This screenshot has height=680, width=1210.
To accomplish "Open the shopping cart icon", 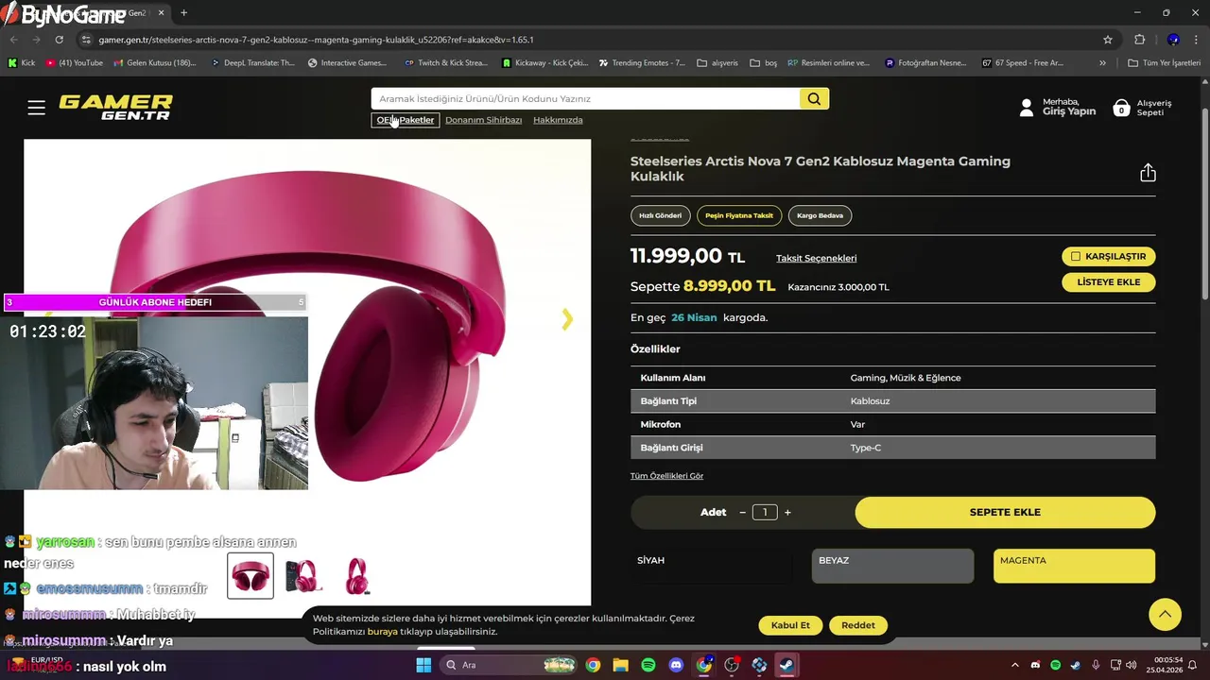I will click(x=1121, y=108).
